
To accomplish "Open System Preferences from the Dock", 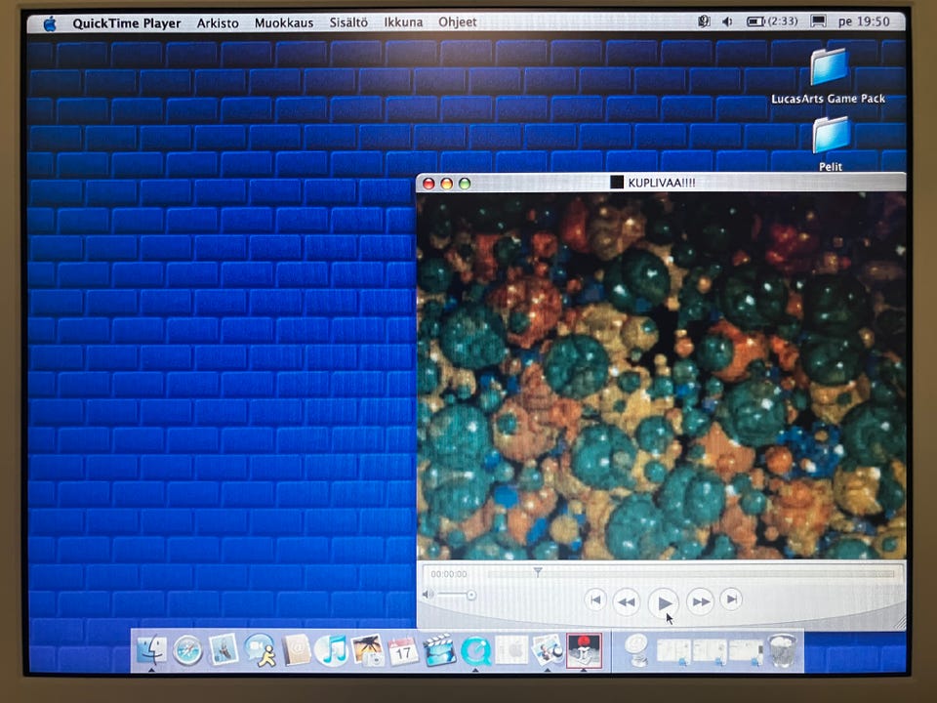I will (512, 650).
